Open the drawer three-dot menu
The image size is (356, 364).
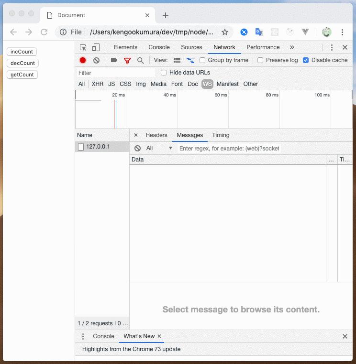pos(83,336)
